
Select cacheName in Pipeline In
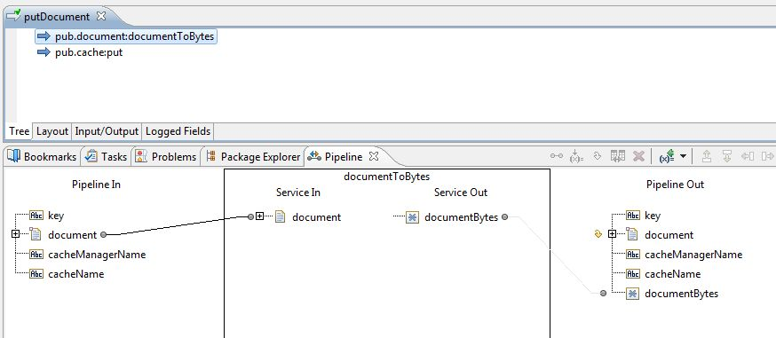point(76,274)
